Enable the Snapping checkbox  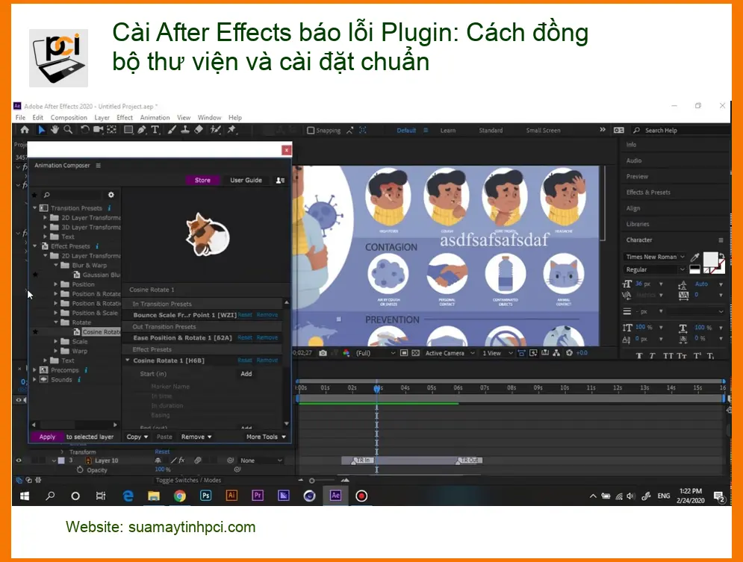point(311,130)
